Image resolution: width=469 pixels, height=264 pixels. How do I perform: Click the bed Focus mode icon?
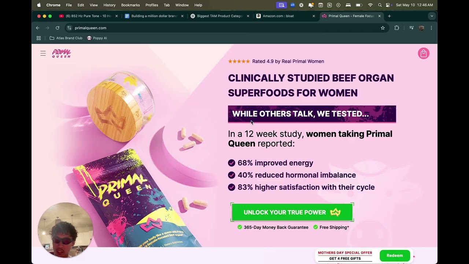348,5
